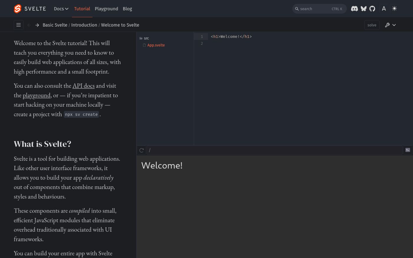413x258 pixels.
Task: Click code line 1 with h1 Welcome
Action: coord(231,37)
